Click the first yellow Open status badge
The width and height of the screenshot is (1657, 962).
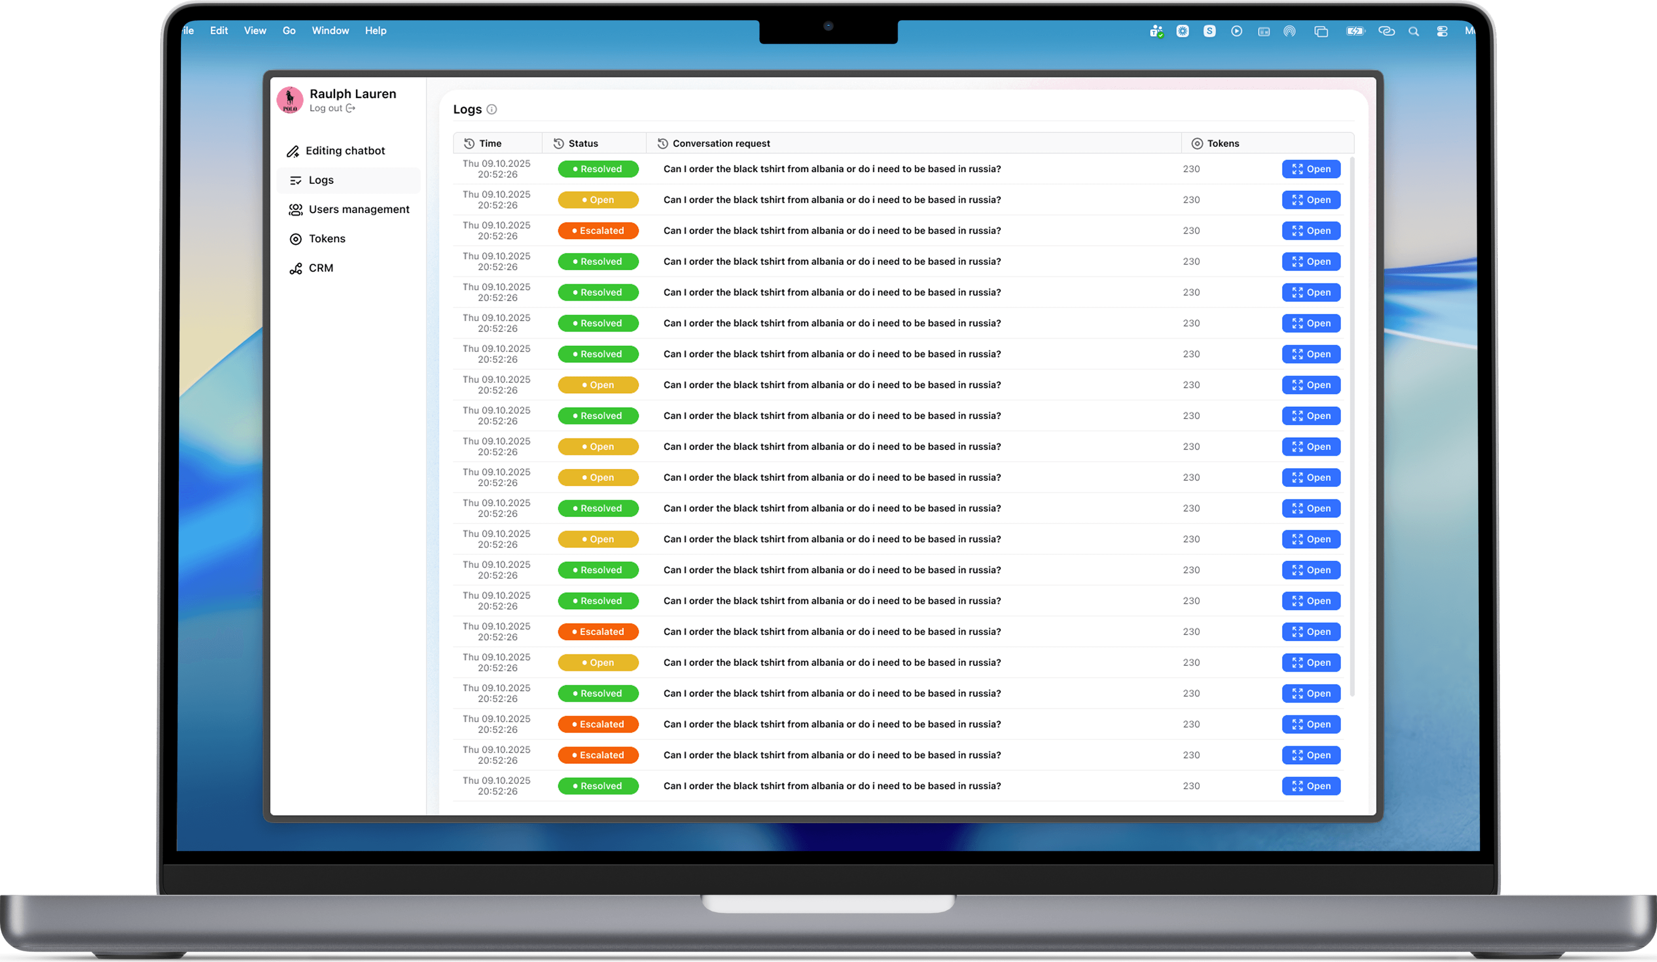[598, 200]
